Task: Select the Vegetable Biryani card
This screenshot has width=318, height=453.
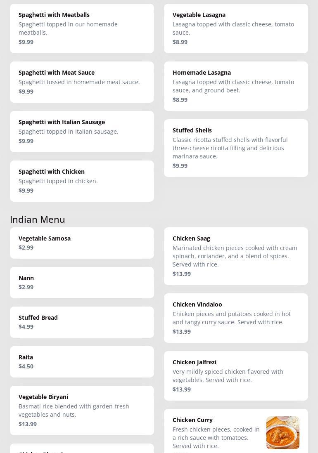Action: 82,411
